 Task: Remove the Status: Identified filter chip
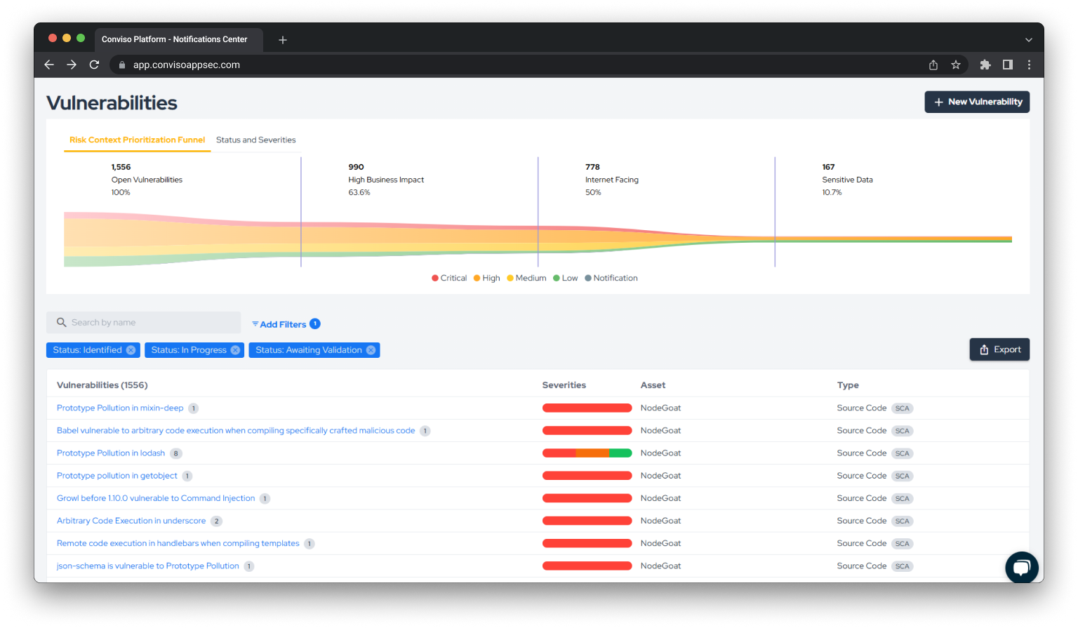pyautogui.click(x=131, y=350)
